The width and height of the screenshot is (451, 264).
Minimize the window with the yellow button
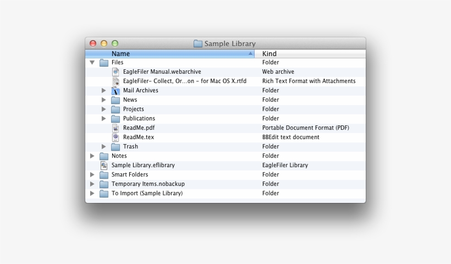(104, 43)
